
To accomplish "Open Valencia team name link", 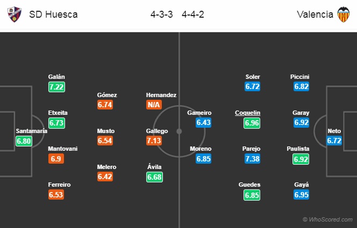I will pyautogui.click(x=315, y=14).
